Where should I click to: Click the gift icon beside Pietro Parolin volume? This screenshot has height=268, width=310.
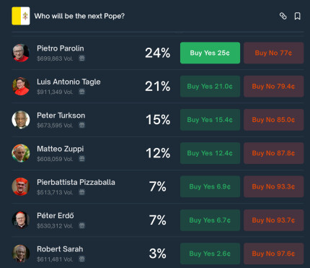[x=81, y=59]
